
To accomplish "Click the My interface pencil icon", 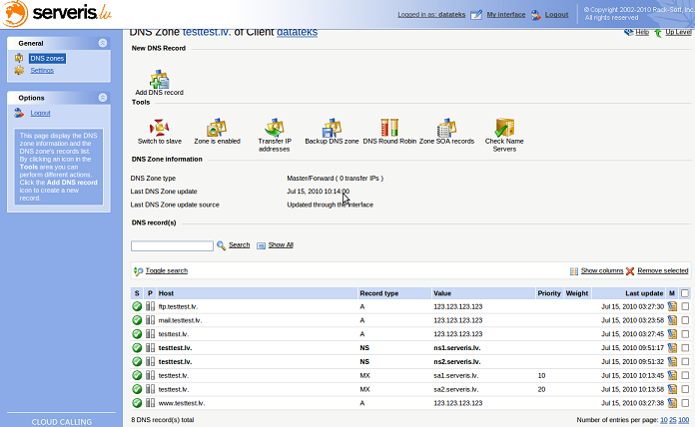I will point(476,15).
